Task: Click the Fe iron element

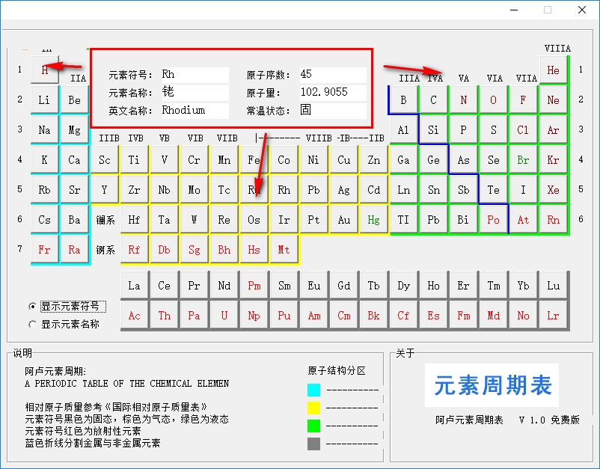Action: point(254,160)
